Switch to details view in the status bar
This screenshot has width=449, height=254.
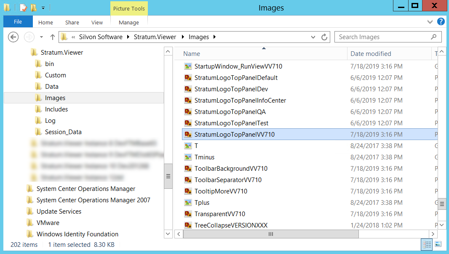(427, 244)
